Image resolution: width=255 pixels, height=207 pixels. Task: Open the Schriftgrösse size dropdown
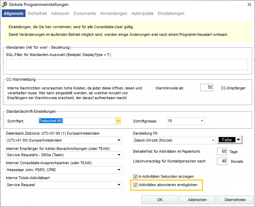202,121
